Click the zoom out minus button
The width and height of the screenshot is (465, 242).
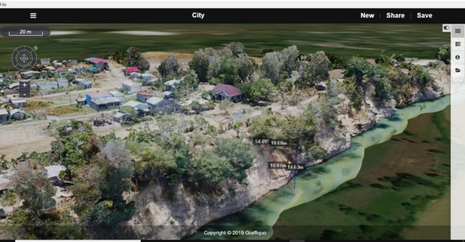(24, 94)
